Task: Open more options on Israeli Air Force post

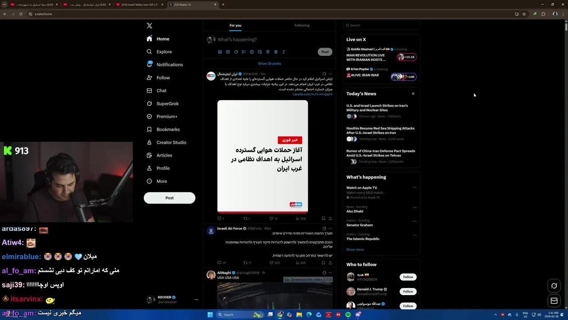Action: pyautogui.click(x=330, y=228)
